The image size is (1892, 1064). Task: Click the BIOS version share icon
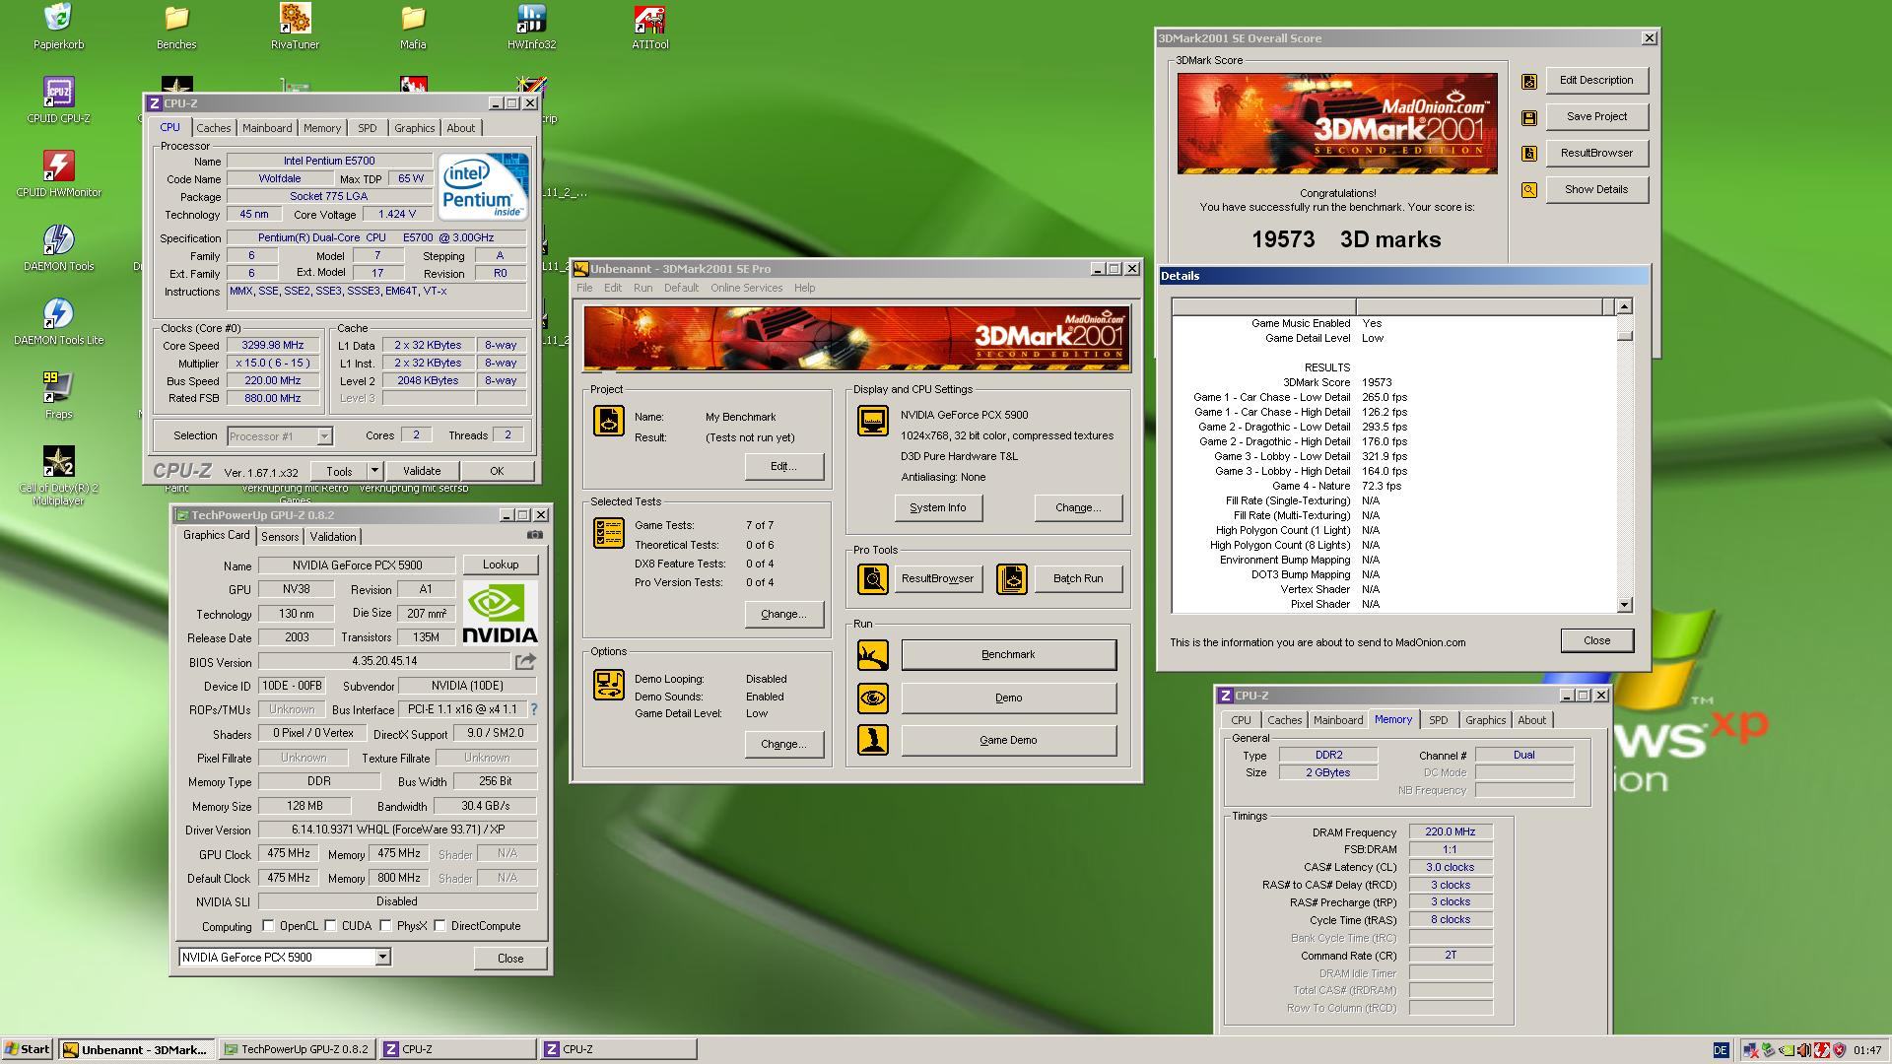(x=525, y=662)
